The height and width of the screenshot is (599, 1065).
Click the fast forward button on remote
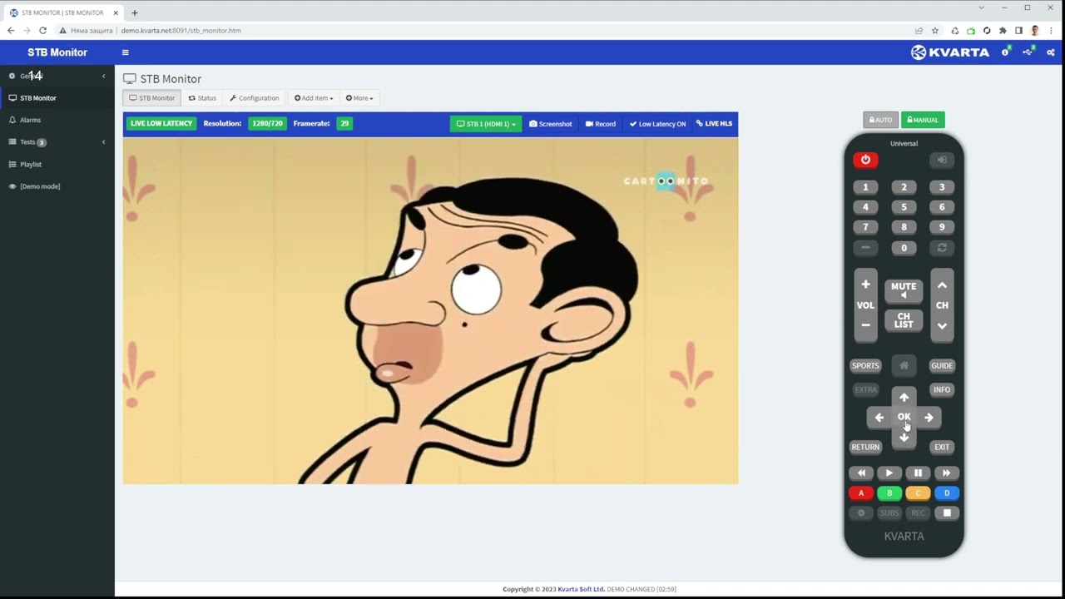click(946, 473)
